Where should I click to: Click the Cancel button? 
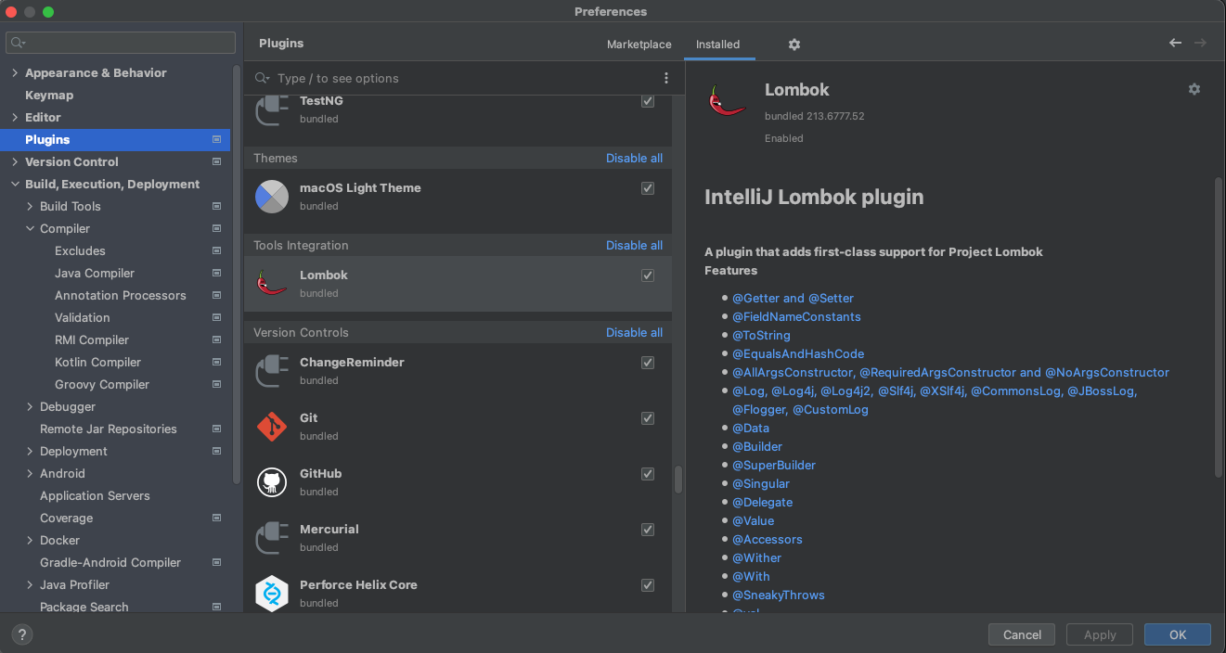point(1022,634)
